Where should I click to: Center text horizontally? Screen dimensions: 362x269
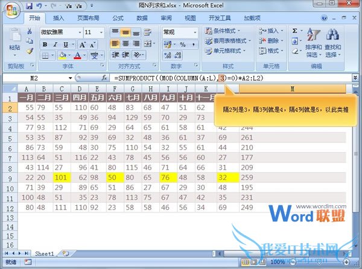tap(125, 43)
